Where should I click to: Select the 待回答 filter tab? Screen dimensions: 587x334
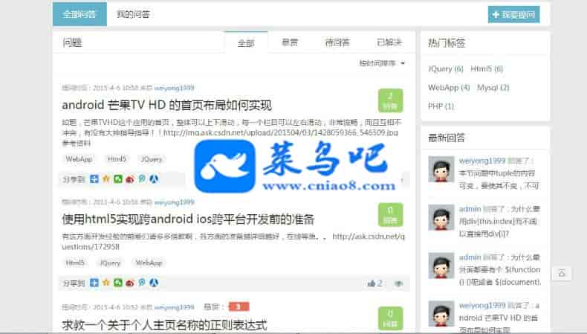(337, 42)
